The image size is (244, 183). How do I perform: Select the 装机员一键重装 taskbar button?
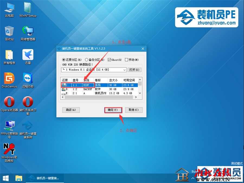pos(45,178)
